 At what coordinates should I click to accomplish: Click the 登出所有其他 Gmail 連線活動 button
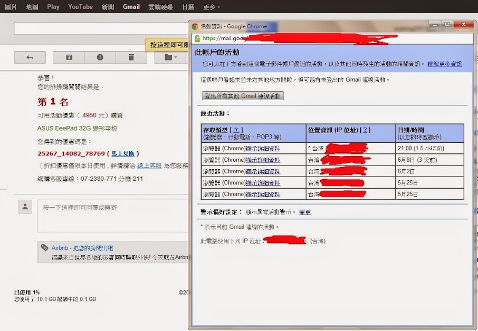[x=243, y=96]
